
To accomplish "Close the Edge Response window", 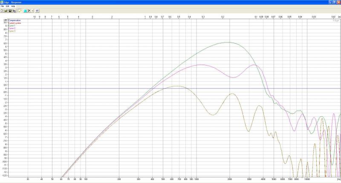I will (338, 2).
